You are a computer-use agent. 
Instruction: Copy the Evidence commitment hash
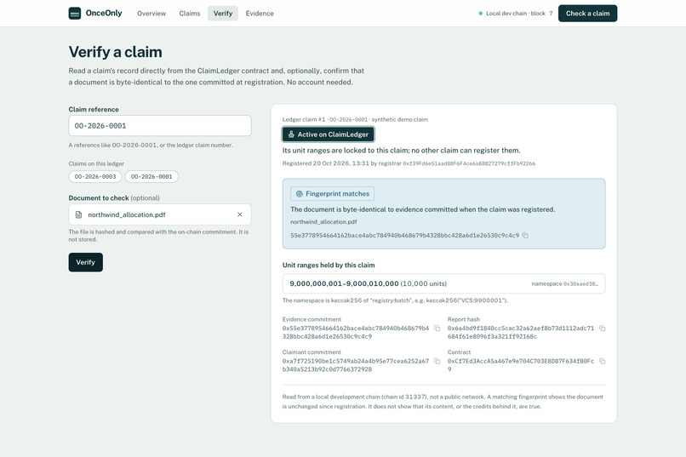click(437, 328)
